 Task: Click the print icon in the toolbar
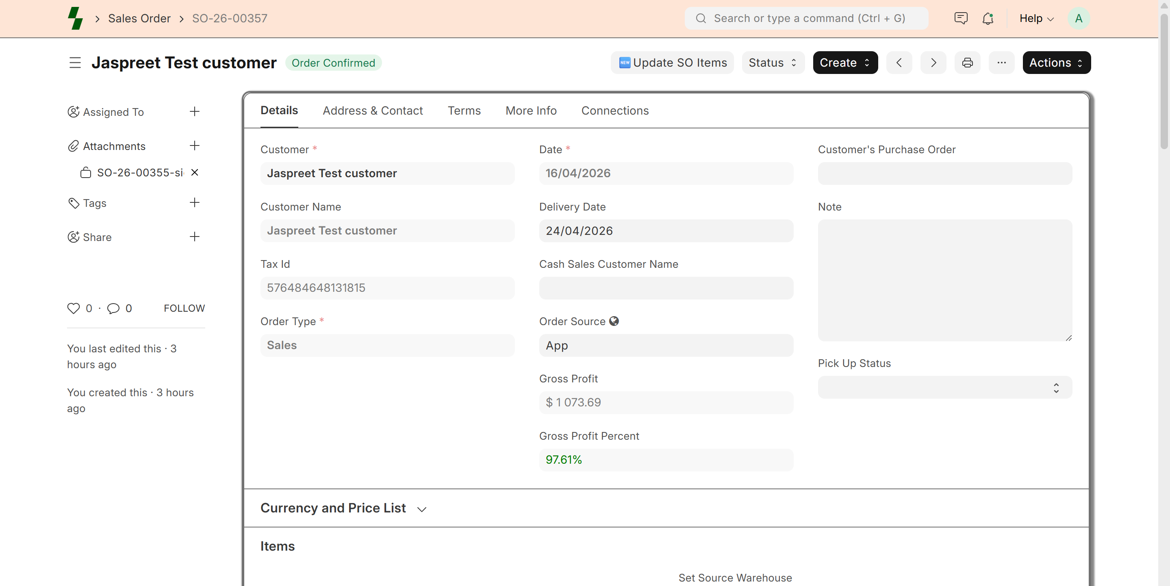967,63
